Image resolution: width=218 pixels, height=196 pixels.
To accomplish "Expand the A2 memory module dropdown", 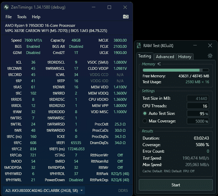I will [44, 190].
